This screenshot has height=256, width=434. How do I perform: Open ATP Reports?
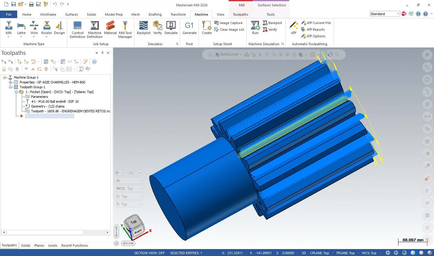point(313,30)
